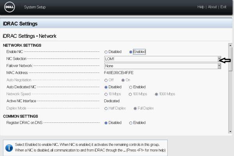Click the blue info icon in help box
Viewport: 234px width, 156px height.
click(9, 148)
